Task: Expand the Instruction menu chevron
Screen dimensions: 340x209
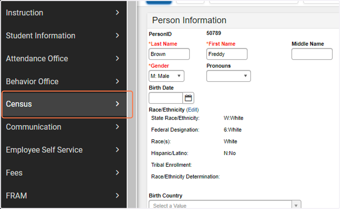Action: (x=118, y=12)
